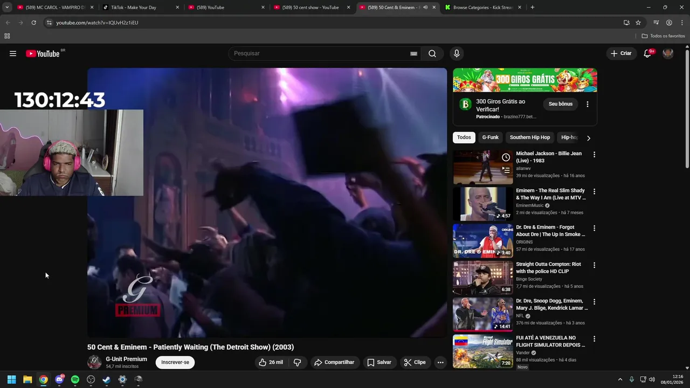Switch to Kick Browse Categories tab

point(483,8)
